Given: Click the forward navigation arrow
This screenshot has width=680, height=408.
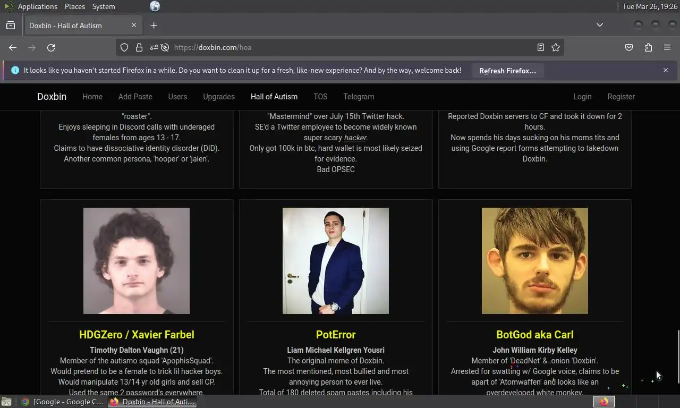Looking at the screenshot, I should tap(32, 47).
